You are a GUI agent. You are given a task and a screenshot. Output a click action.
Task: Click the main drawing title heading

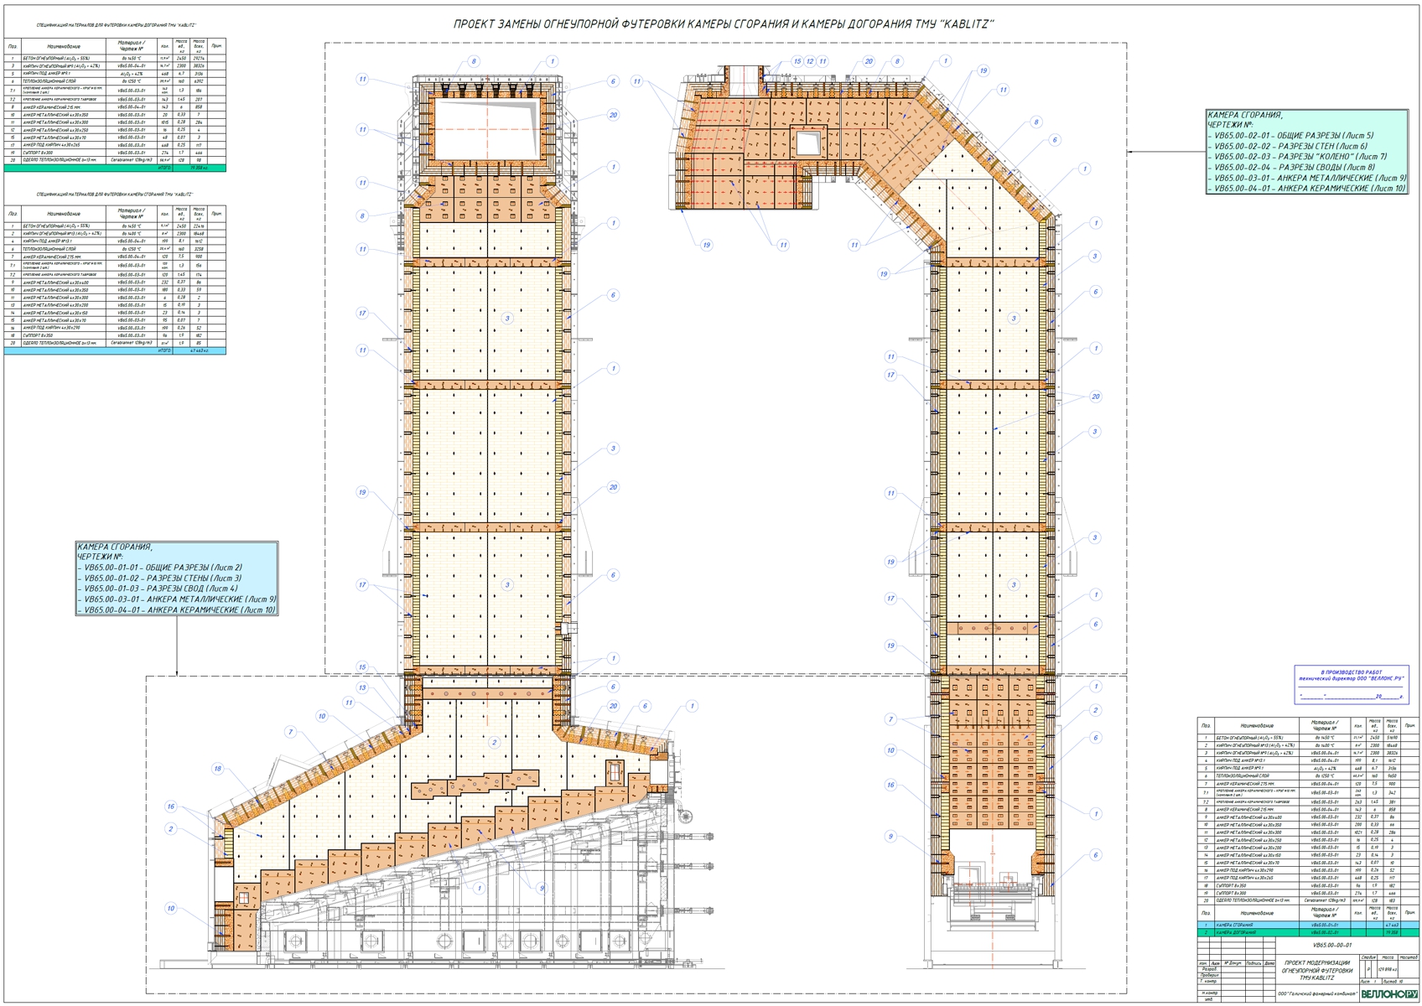click(x=723, y=24)
